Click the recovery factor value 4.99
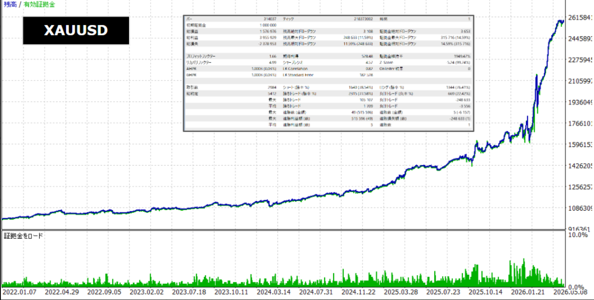The width and height of the screenshot is (594, 300). coord(273,62)
